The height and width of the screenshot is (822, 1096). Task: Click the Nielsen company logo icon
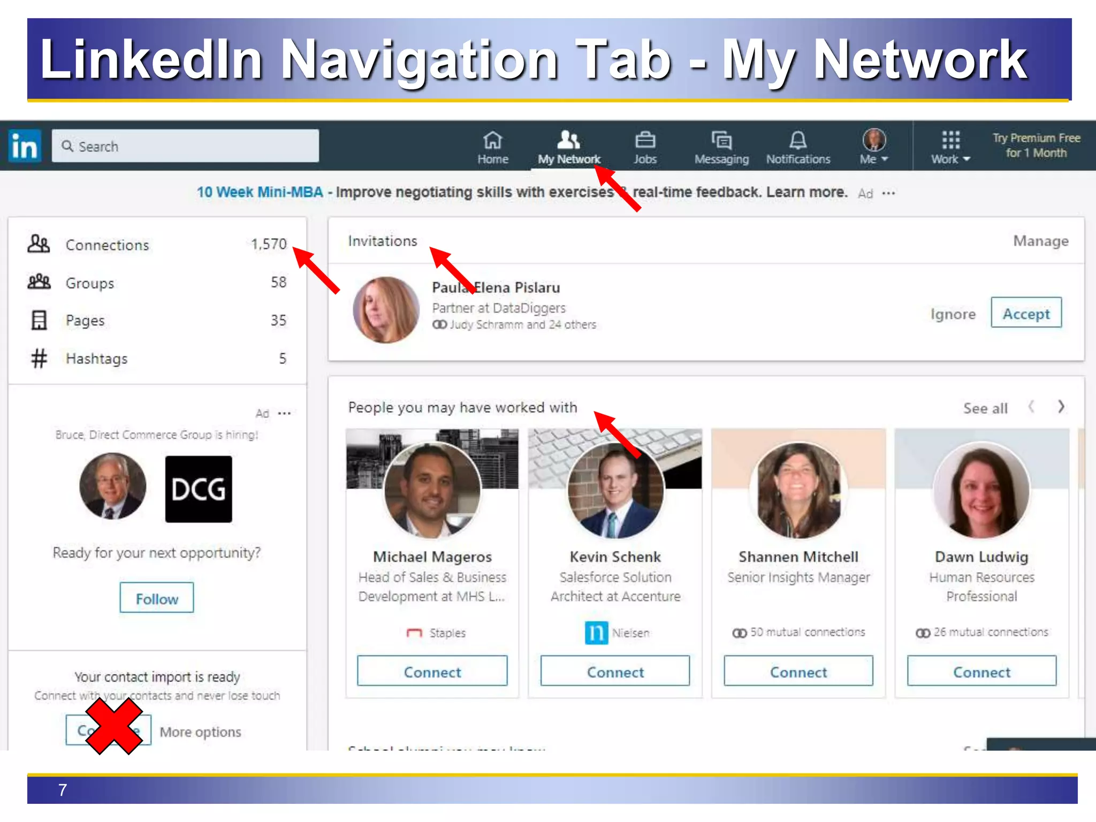point(596,633)
